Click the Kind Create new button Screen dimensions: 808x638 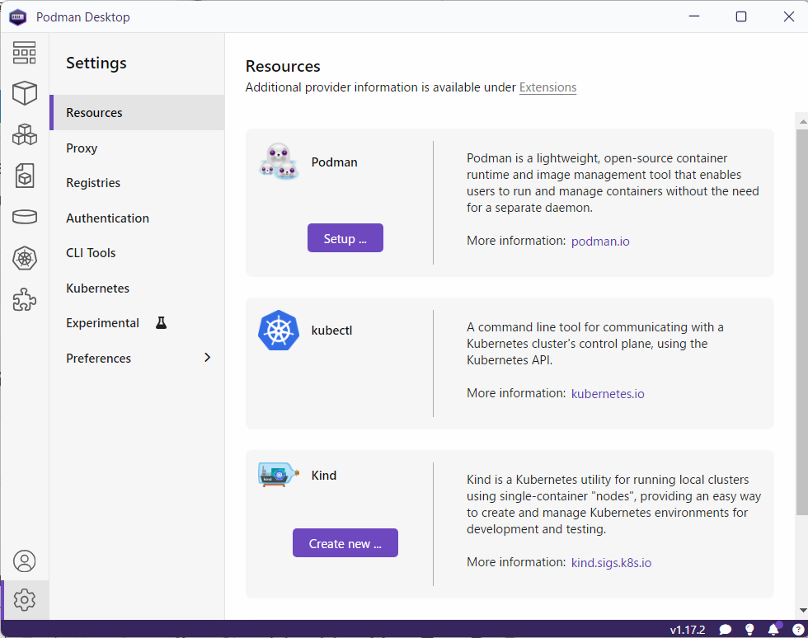[345, 543]
